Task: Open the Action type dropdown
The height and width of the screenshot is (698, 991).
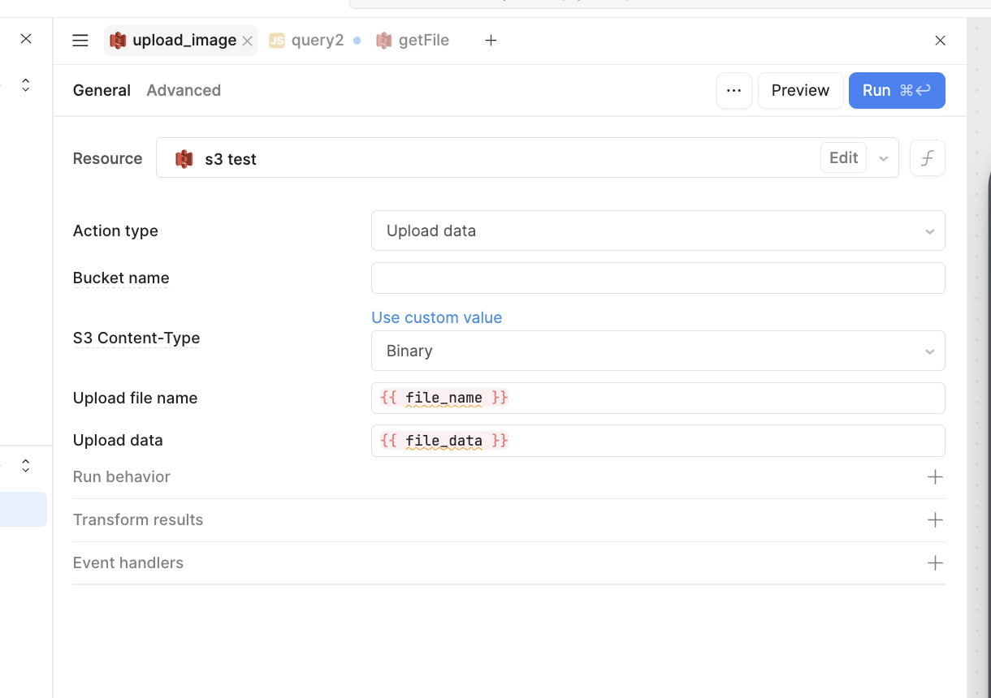Action: point(657,231)
